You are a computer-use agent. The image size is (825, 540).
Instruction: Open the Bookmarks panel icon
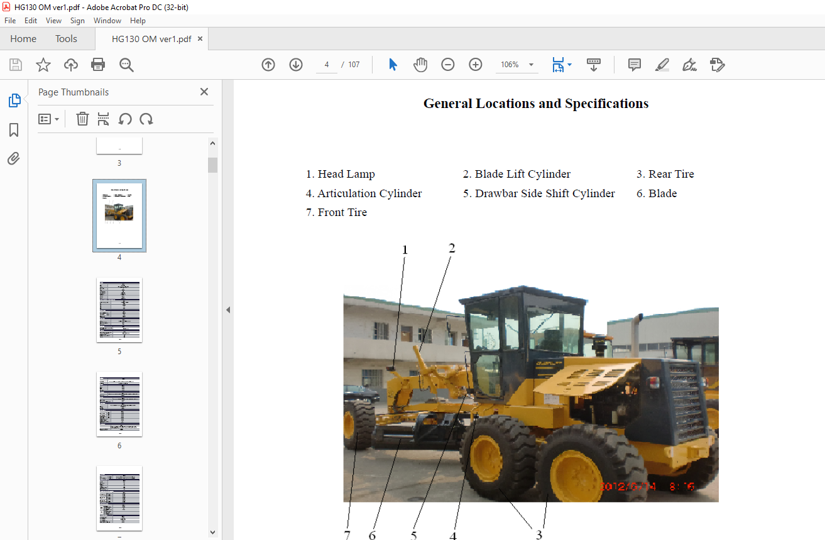[14, 130]
